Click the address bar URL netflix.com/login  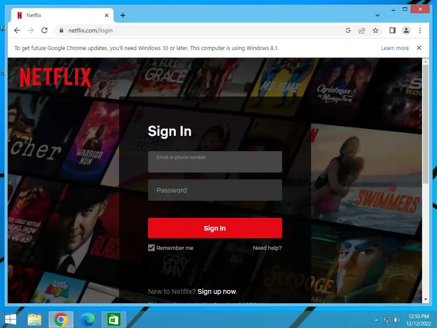(x=90, y=30)
